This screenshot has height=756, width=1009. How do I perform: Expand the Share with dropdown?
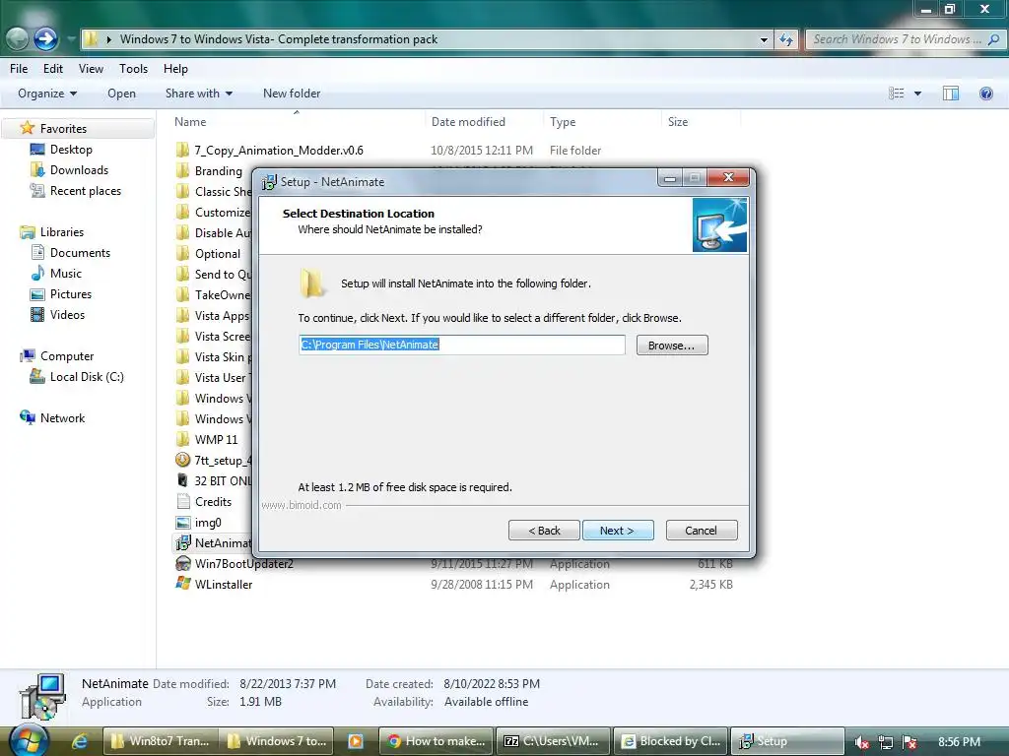pyautogui.click(x=199, y=94)
